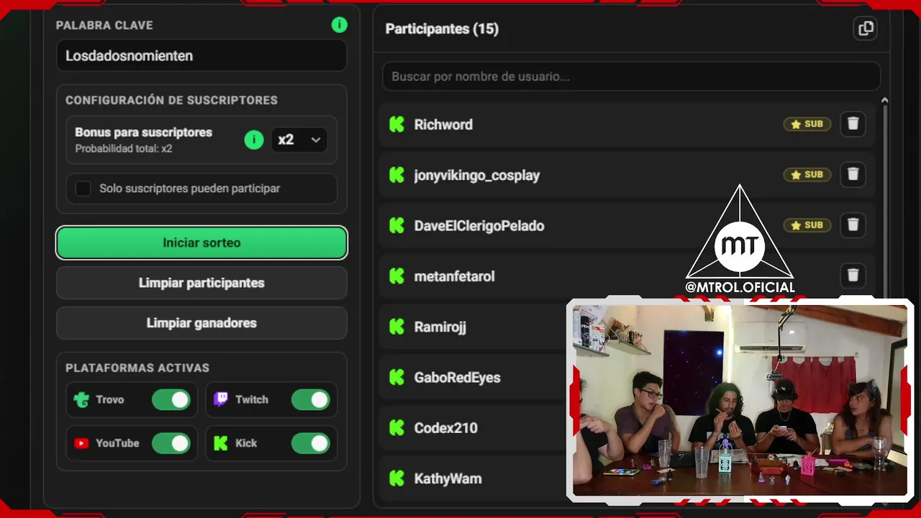This screenshot has width=921, height=518.
Task: Click Limpiar ganadores button
Action: tap(201, 323)
